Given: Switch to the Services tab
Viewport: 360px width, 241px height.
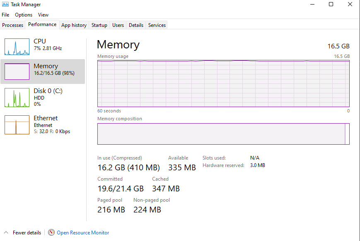Looking at the screenshot, I should [x=157, y=25].
